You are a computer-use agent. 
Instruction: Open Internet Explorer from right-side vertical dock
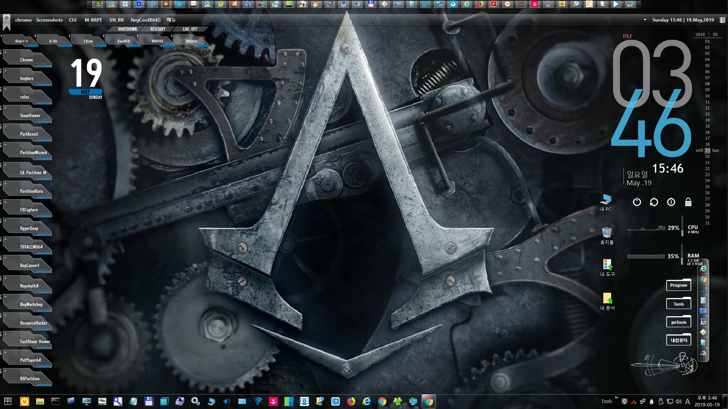pyautogui.click(x=703, y=269)
